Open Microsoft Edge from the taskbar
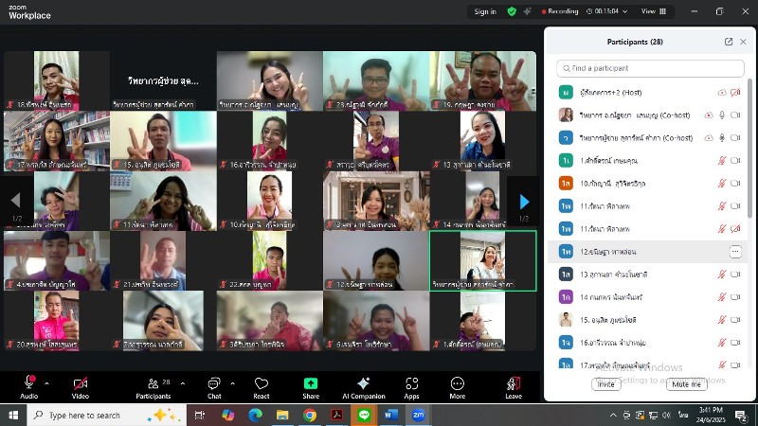The image size is (758, 426). pyautogui.click(x=255, y=415)
